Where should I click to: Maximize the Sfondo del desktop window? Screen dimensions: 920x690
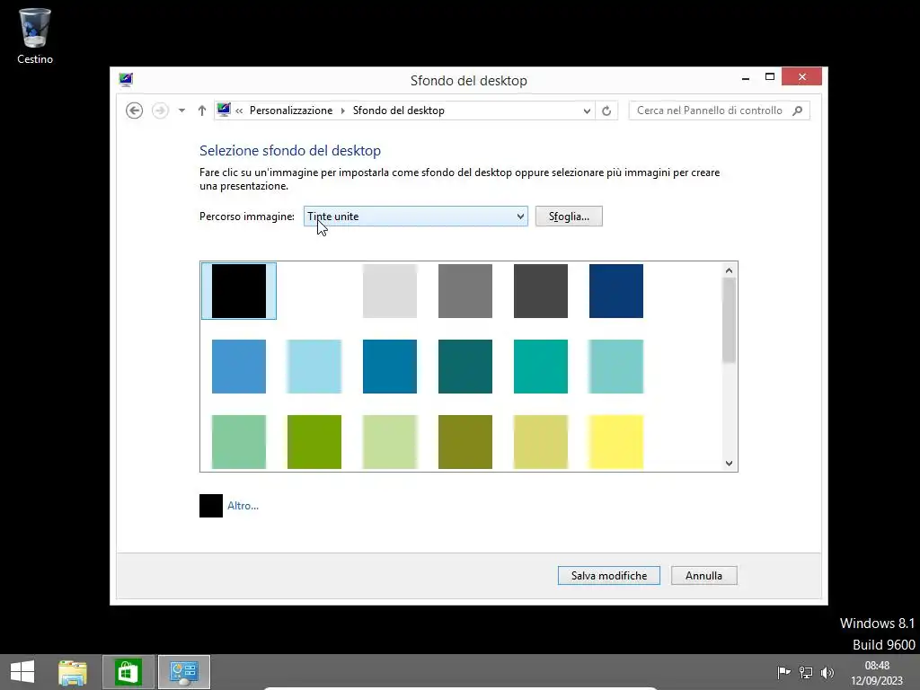point(770,77)
